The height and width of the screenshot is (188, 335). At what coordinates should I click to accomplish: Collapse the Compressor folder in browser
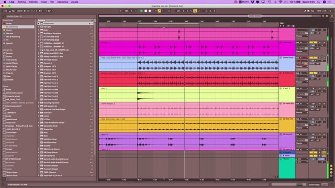tap(39, 23)
